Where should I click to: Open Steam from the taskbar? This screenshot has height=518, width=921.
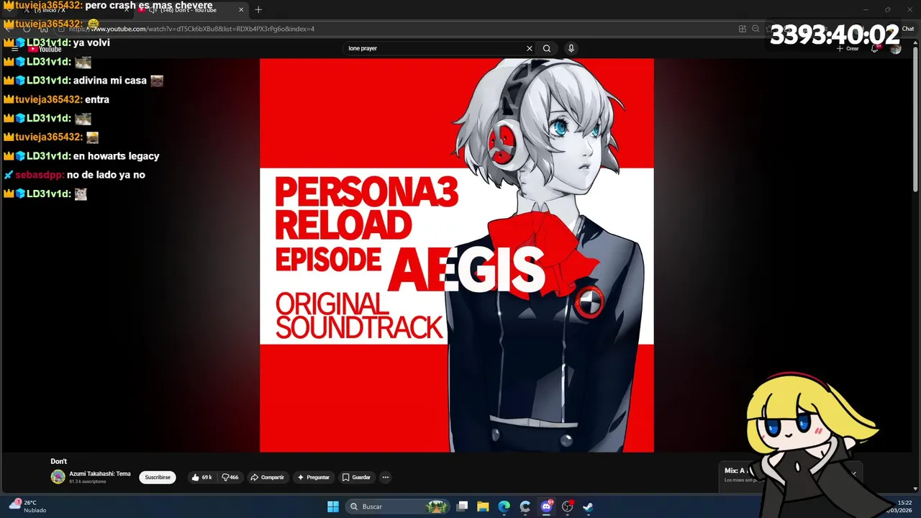[x=588, y=506]
